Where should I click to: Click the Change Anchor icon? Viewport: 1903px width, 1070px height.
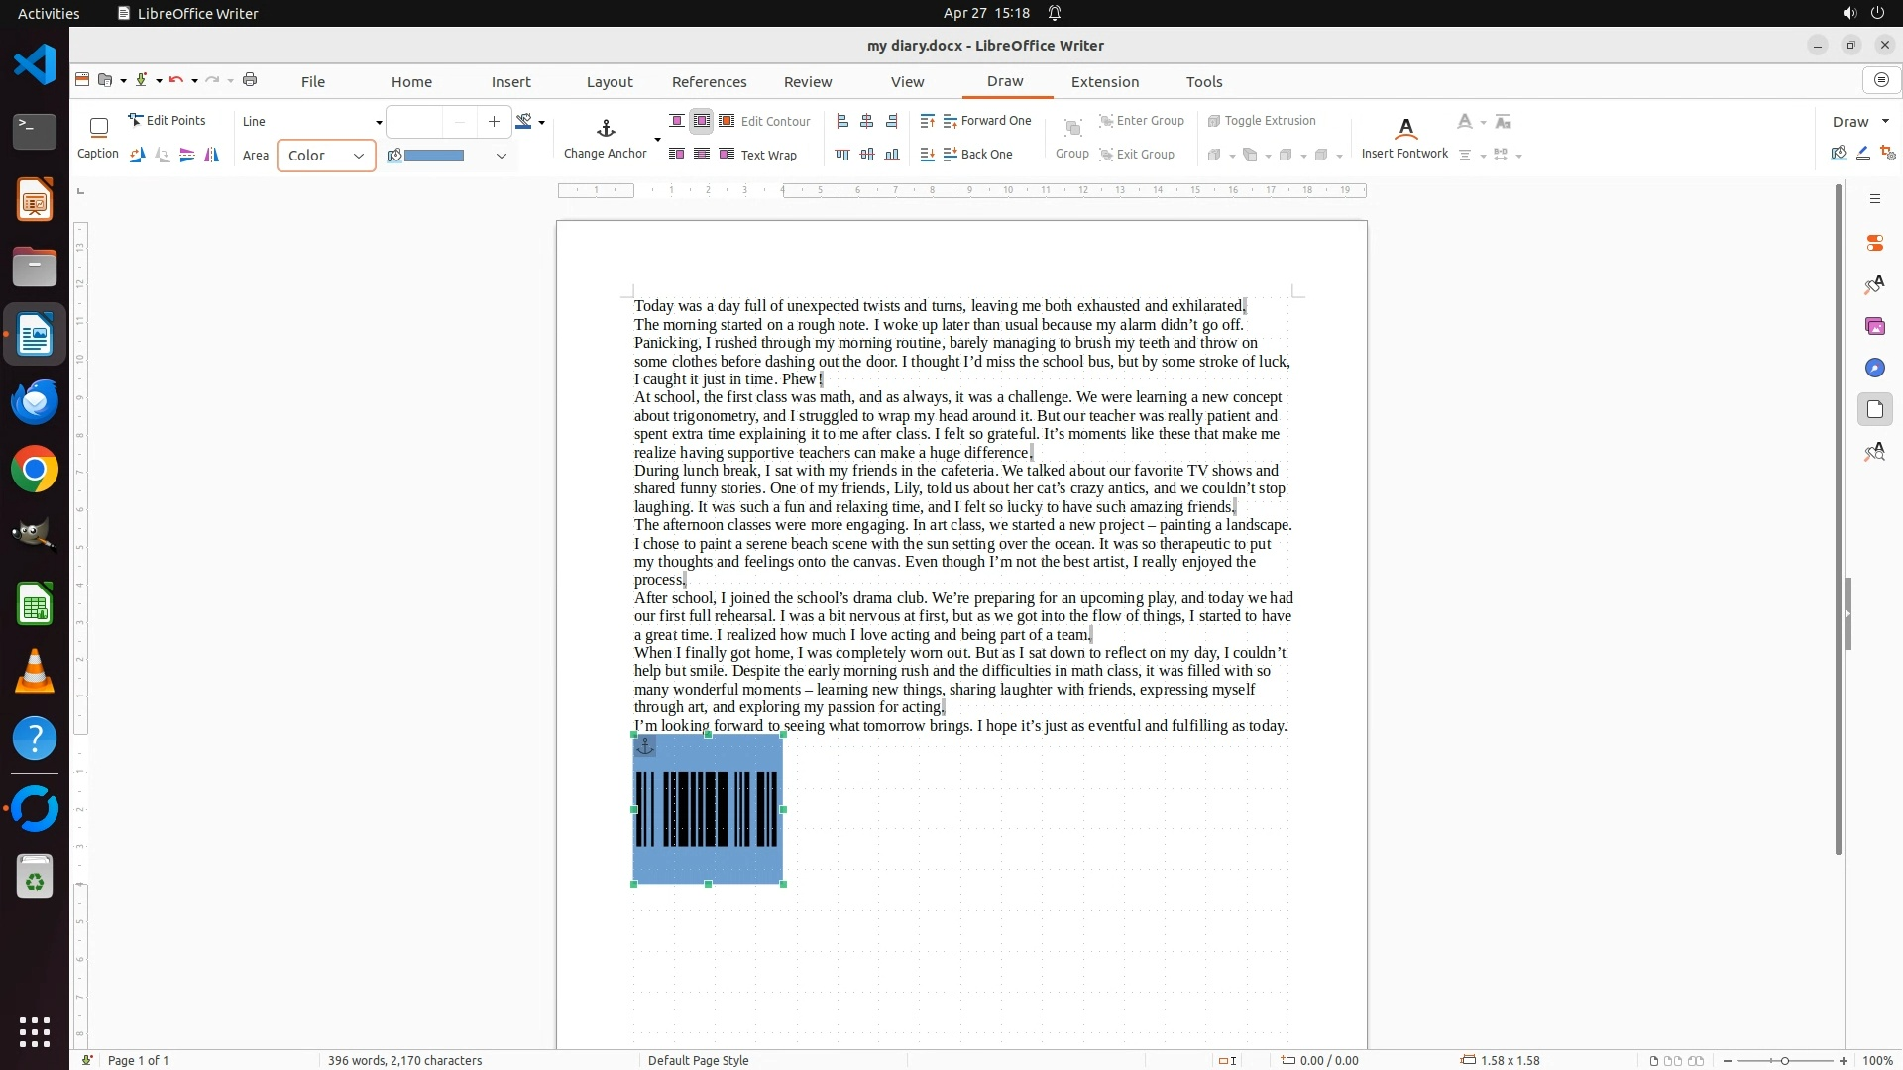606,129
